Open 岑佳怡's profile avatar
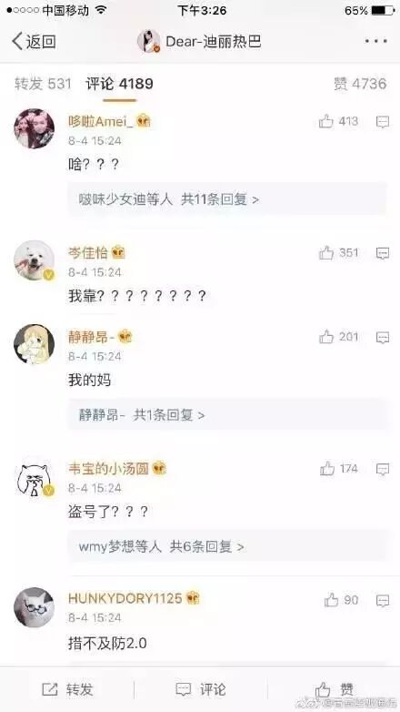Screen dimensions: 400x712 click(x=34, y=260)
